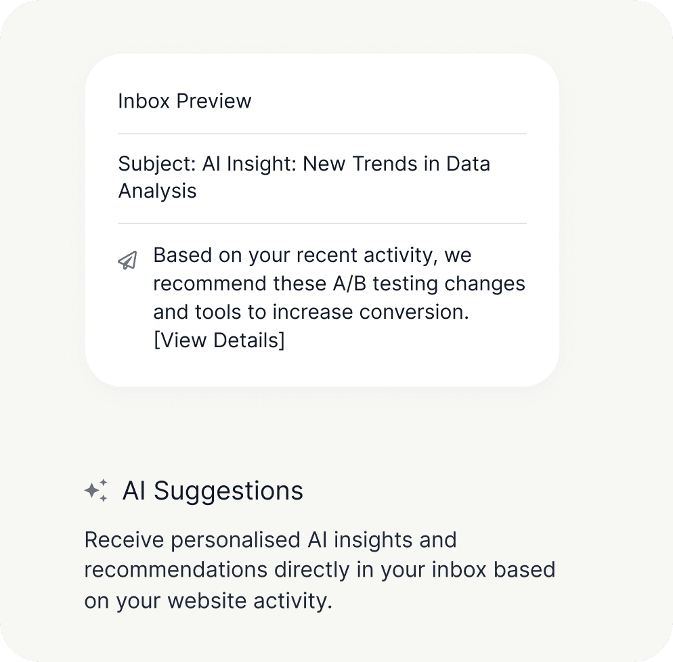Click "and tools to increase conversion." line

(311, 312)
